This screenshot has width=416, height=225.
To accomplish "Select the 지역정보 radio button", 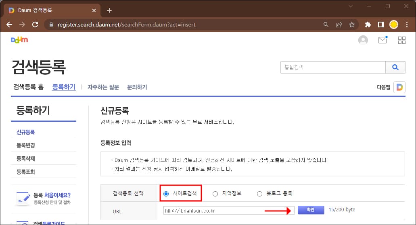I will coord(215,194).
